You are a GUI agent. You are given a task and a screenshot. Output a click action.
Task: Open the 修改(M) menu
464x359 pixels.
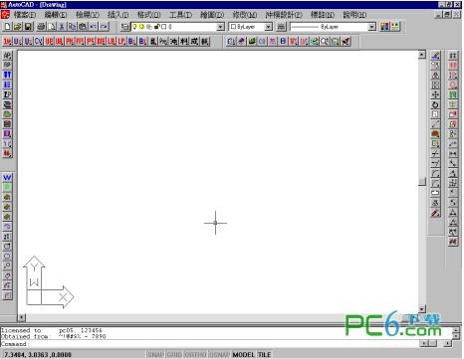pyautogui.click(x=245, y=15)
